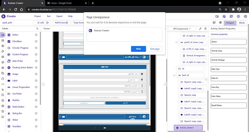Screen dimensions: 249x132
Task: Switch to the Blocks view
Action: pyautogui.click(x=242, y=23)
